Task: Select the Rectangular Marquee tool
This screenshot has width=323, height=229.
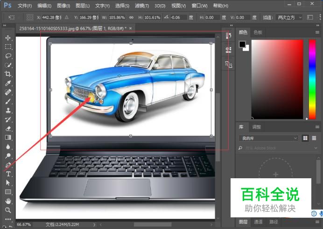Action: [x=8, y=47]
